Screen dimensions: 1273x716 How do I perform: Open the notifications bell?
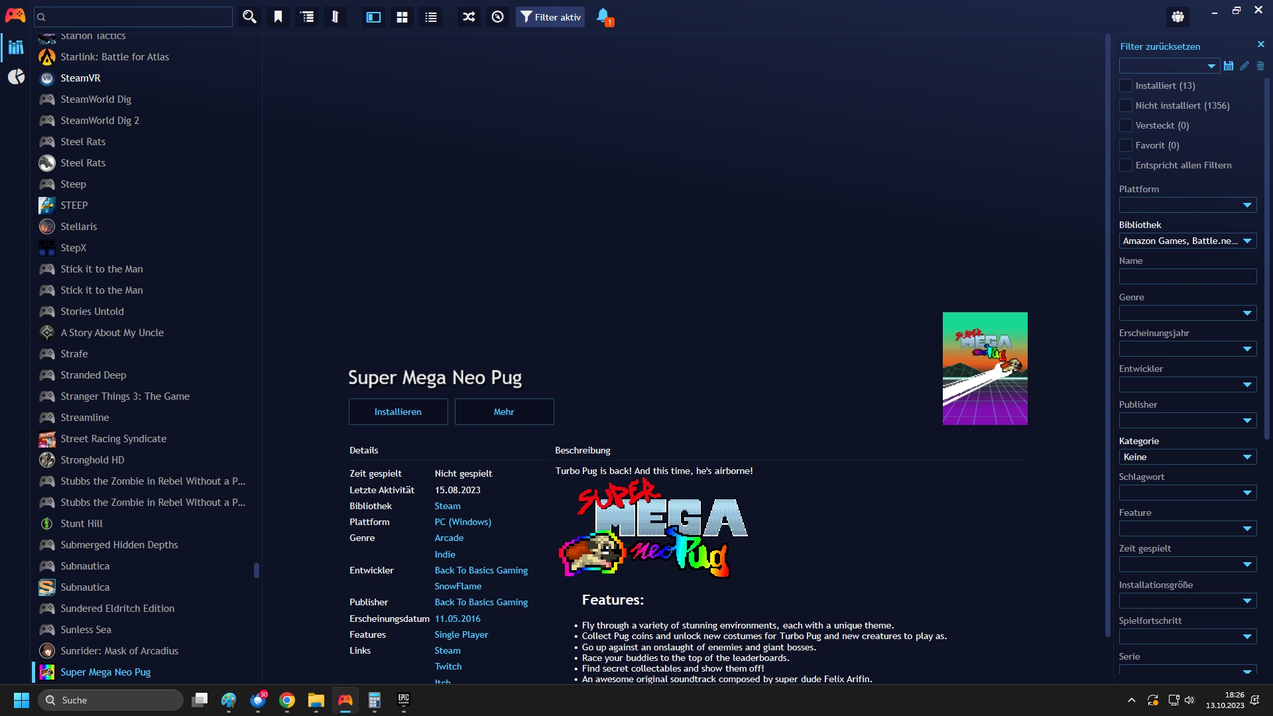[x=603, y=17]
